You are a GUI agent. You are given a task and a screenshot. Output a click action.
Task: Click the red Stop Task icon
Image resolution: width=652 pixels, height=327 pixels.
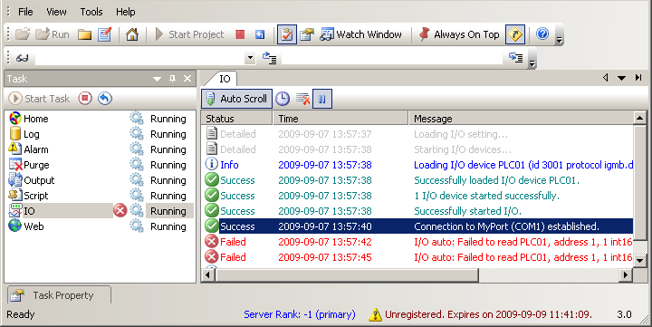click(85, 99)
